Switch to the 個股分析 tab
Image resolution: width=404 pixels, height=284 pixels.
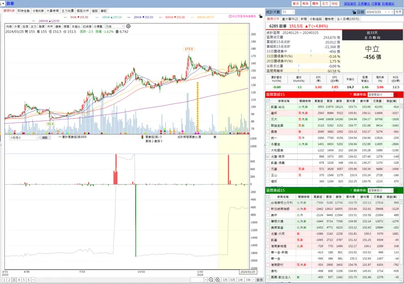[x=82, y=11]
